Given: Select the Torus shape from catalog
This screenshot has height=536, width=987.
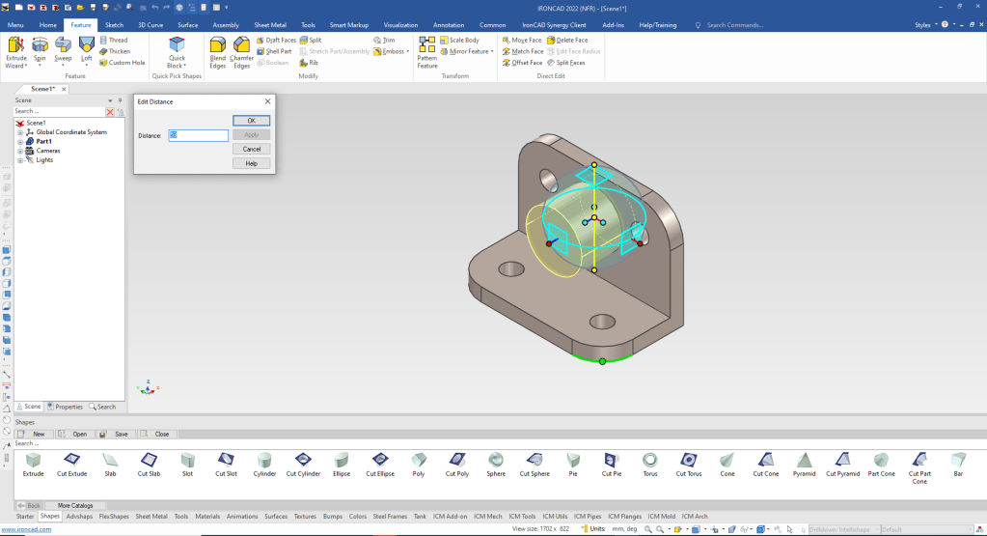Looking at the screenshot, I should [650, 460].
